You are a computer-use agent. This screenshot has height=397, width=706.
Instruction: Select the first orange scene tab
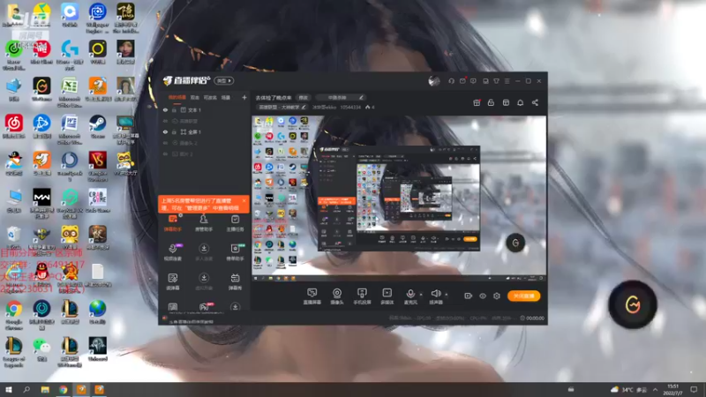(x=177, y=97)
